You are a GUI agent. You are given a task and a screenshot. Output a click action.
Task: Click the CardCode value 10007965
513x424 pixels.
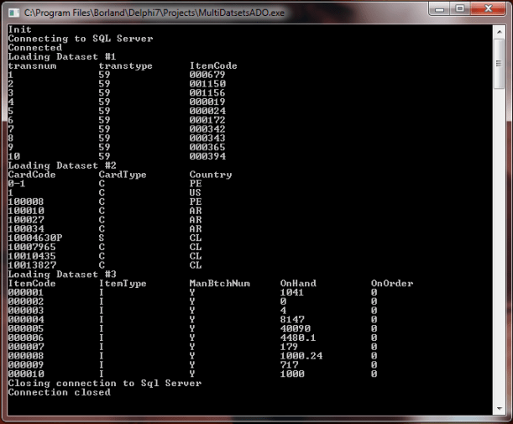coord(32,247)
